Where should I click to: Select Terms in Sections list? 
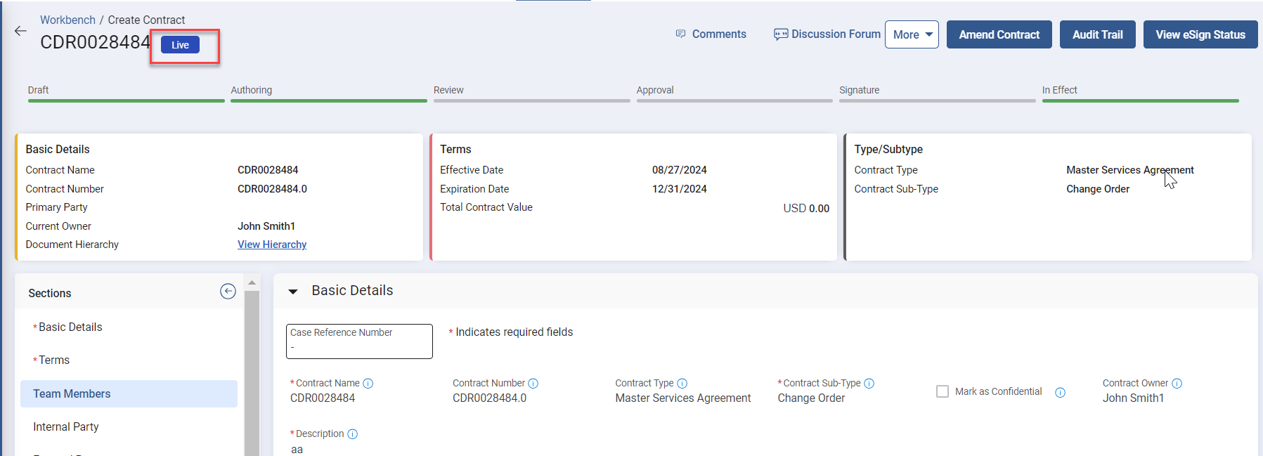(54, 360)
